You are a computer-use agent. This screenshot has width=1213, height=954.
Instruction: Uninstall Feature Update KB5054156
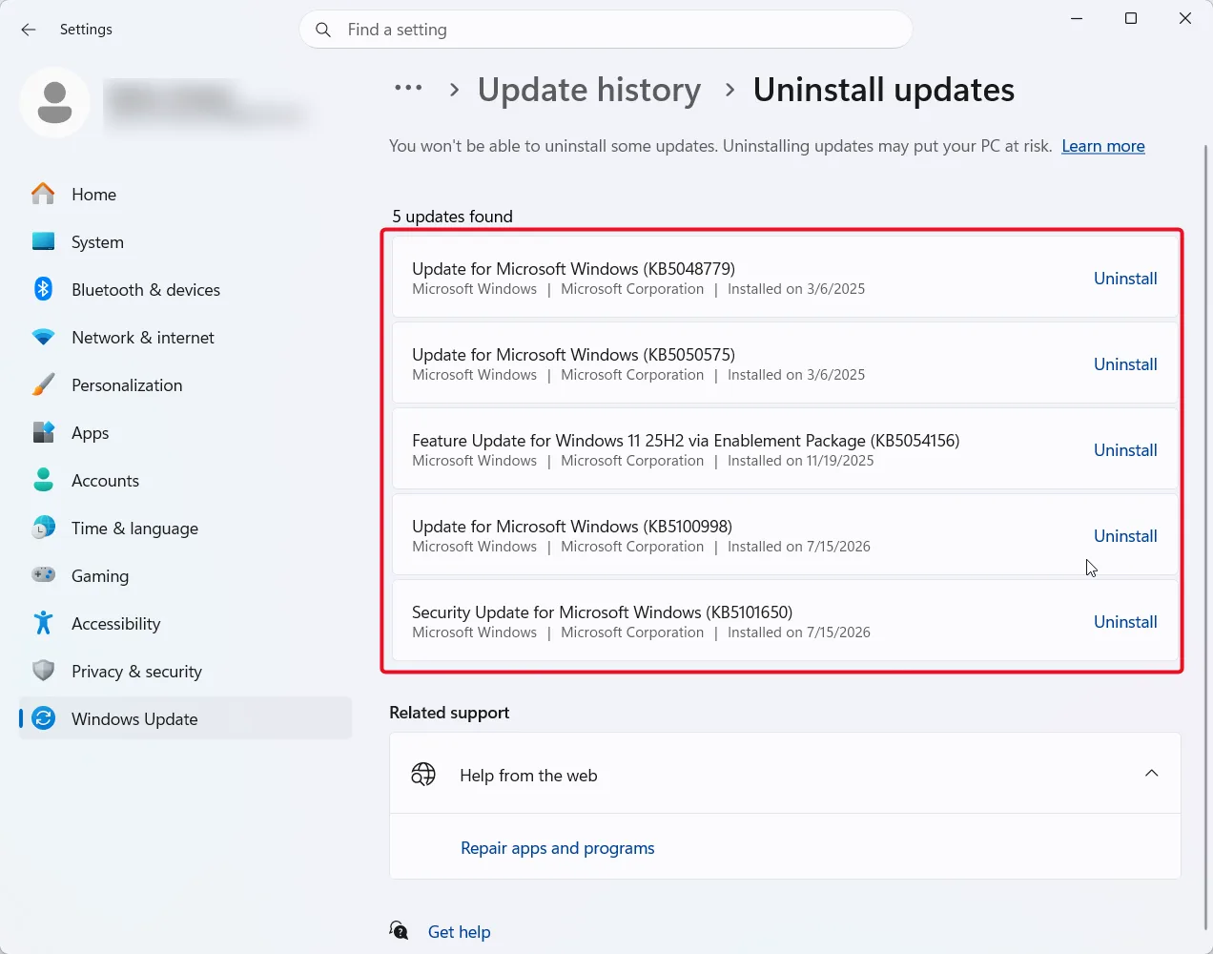[x=1125, y=450]
